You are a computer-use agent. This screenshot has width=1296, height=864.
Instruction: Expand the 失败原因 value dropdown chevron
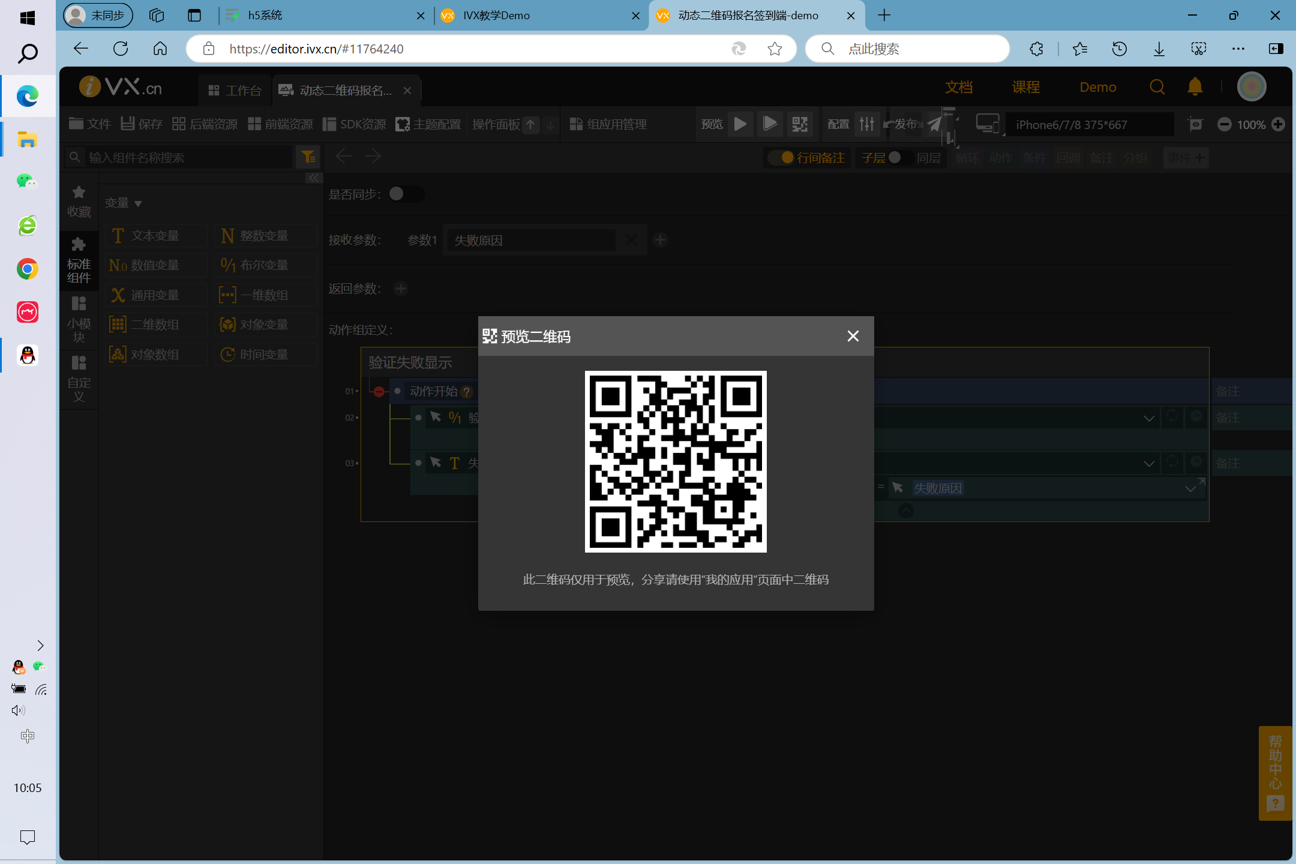(1190, 489)
